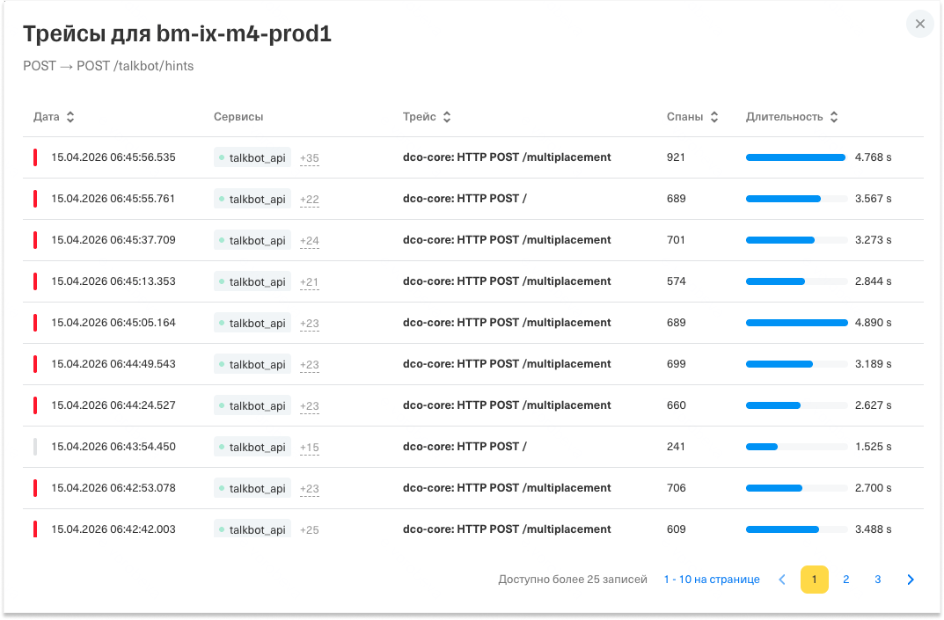Open 'dco-core: HTTP POST /' trace with 689 spans
The width and height of the screenshot is (944, 620).
point(465,199)
